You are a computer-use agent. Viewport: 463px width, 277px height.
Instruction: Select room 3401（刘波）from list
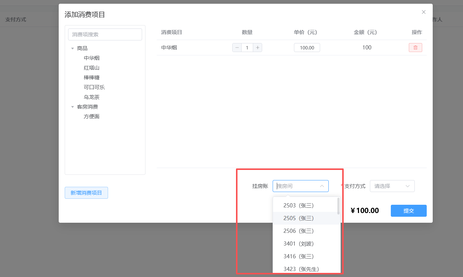pos(307,244)
